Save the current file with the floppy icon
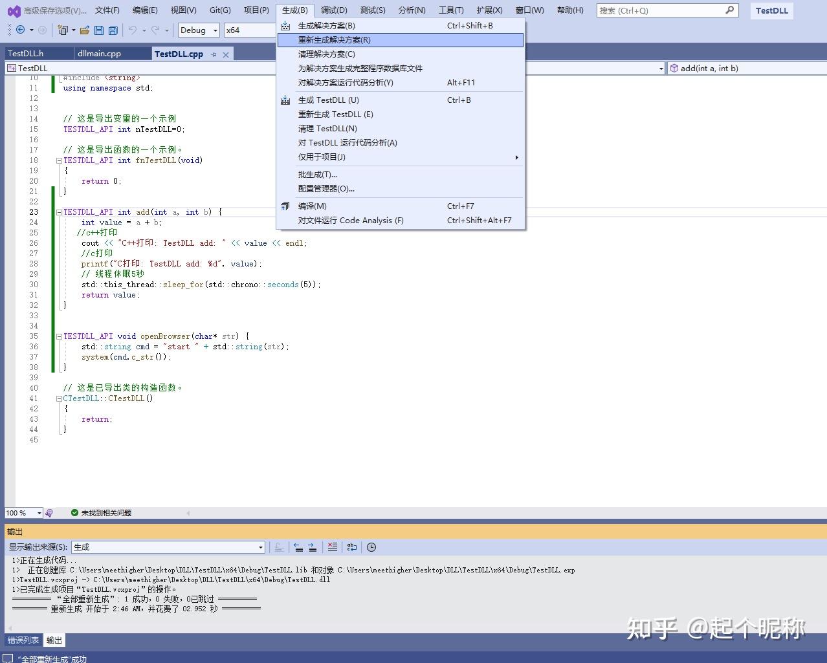Screen dimensions: 827x663 (99, 30)
